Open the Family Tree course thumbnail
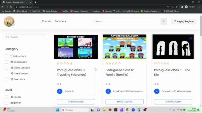The height and width of the screenshot is (113, 202). (x=124, y=47)
